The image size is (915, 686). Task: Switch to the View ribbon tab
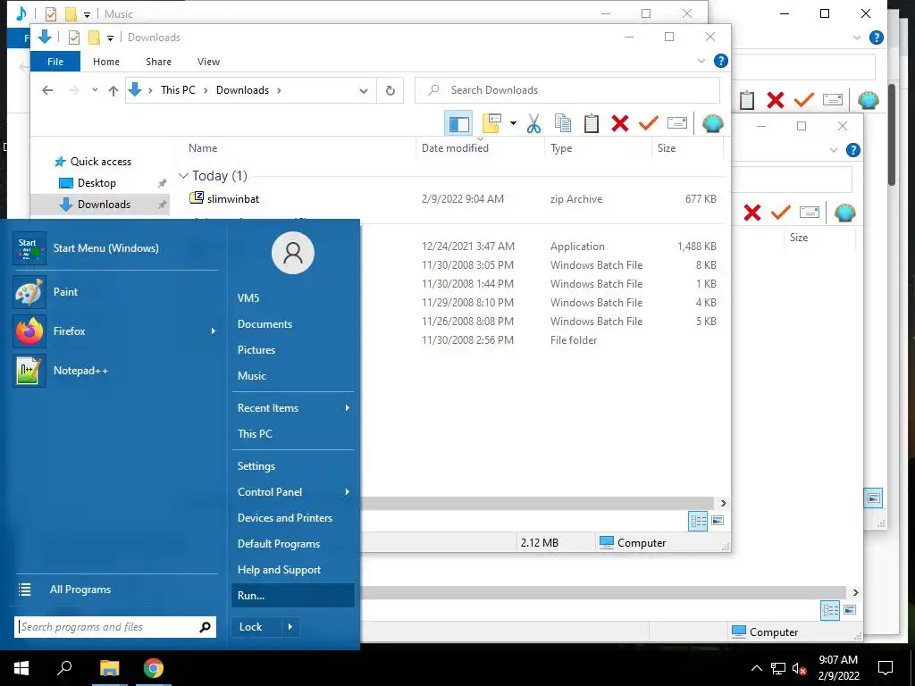(x=208, y=62)
